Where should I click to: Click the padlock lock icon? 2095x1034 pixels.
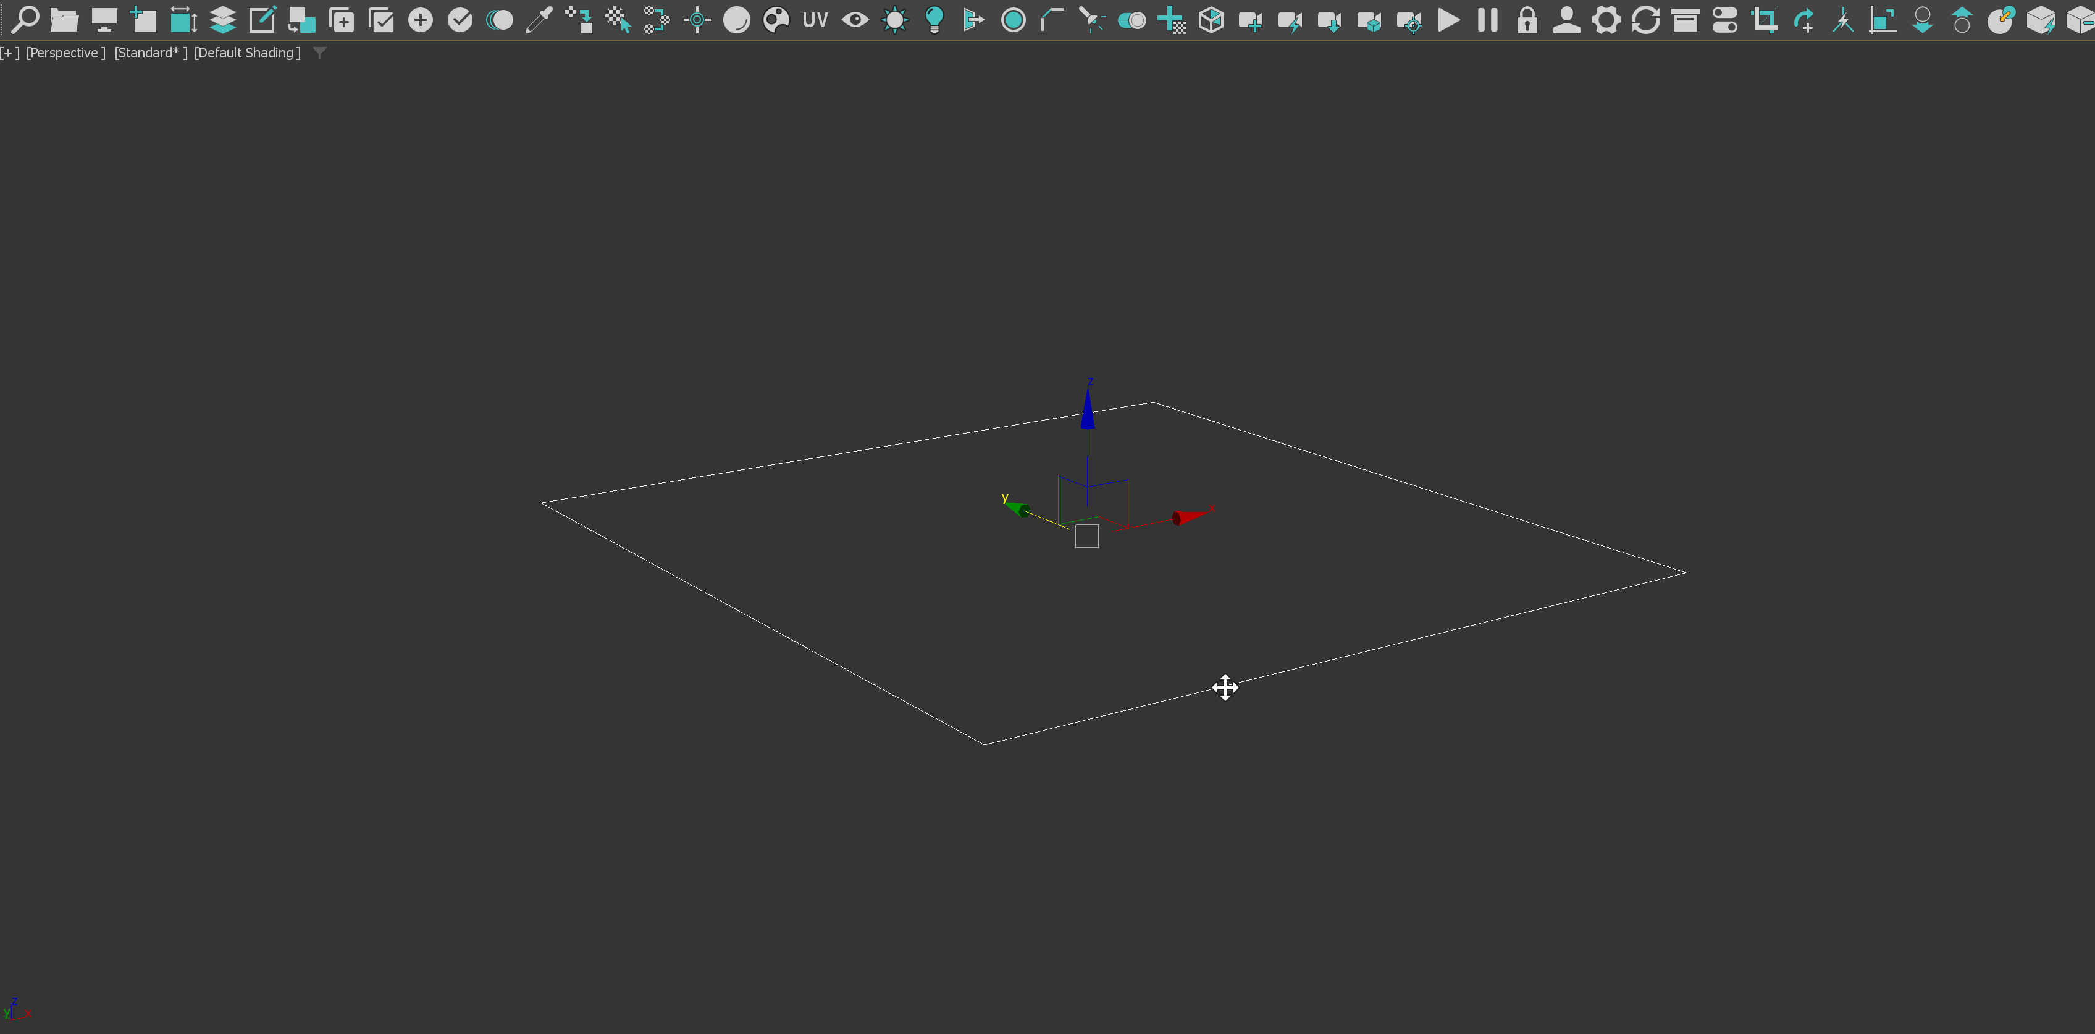click(1527, 19)
